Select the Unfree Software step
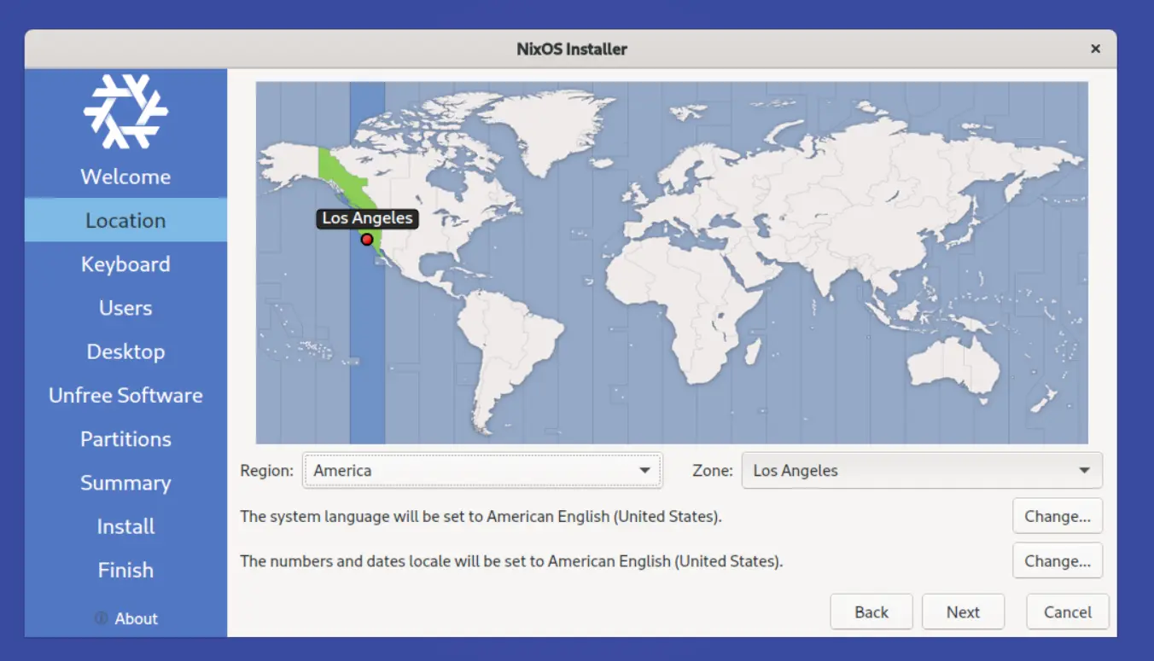The height and width of the screenshot is (661, 1154). coord(125,396)
